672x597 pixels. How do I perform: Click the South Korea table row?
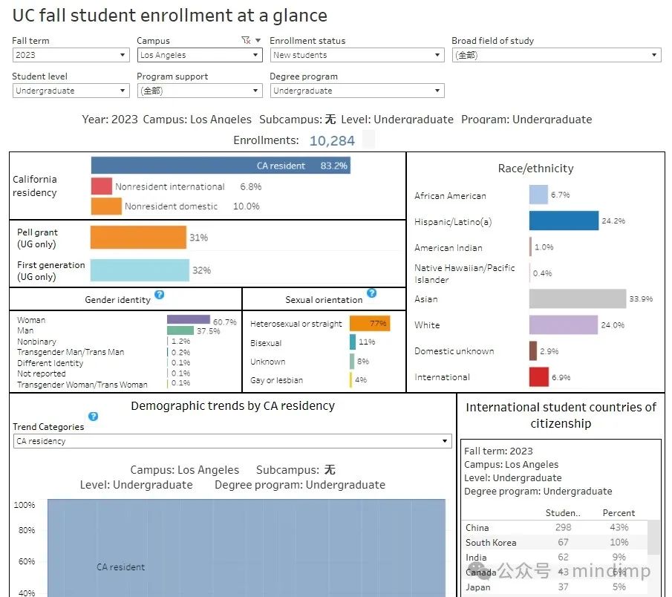[x=555, y=543]
